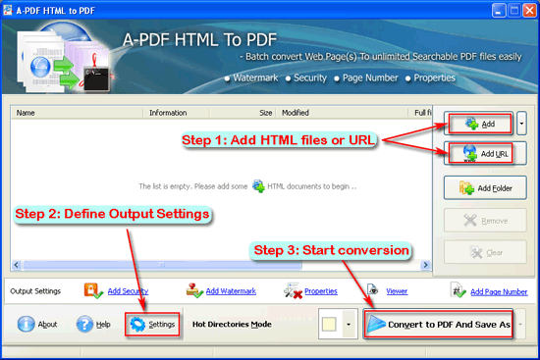540x360 pixels.
Task: Open the Help label
Action: pyautogui.click(x=103, y=325)
